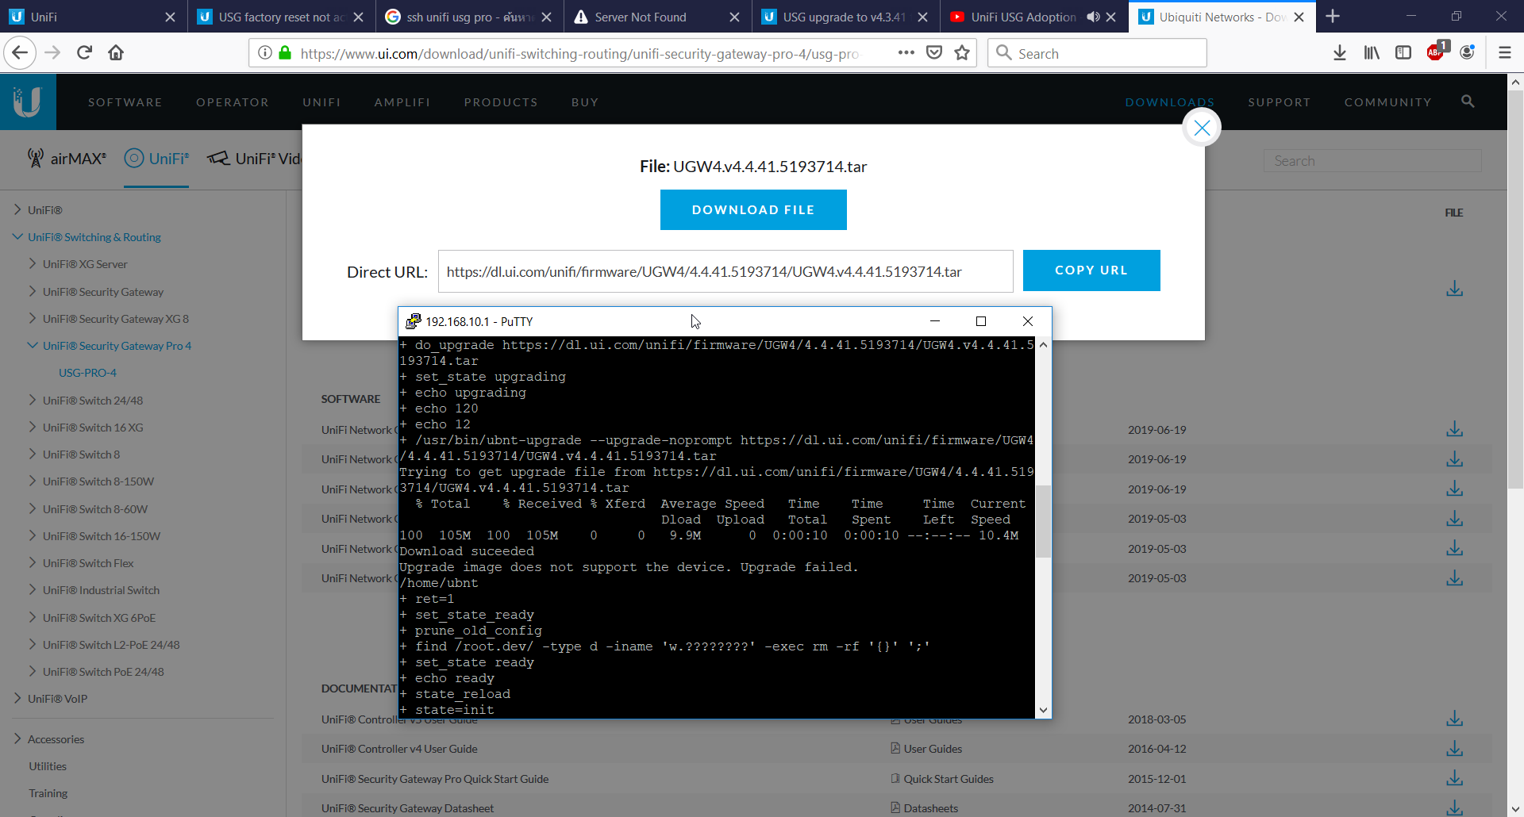Click the DOWNLOAD FILE button
Image resolution: width=1524 pixels, height=817 pixels.
point(753,210)
